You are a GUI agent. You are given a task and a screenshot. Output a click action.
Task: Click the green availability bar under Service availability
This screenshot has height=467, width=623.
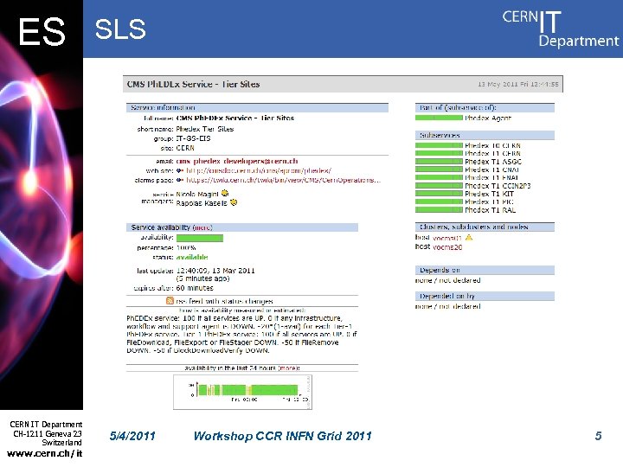pyautogui.click(x=200, y=238)
